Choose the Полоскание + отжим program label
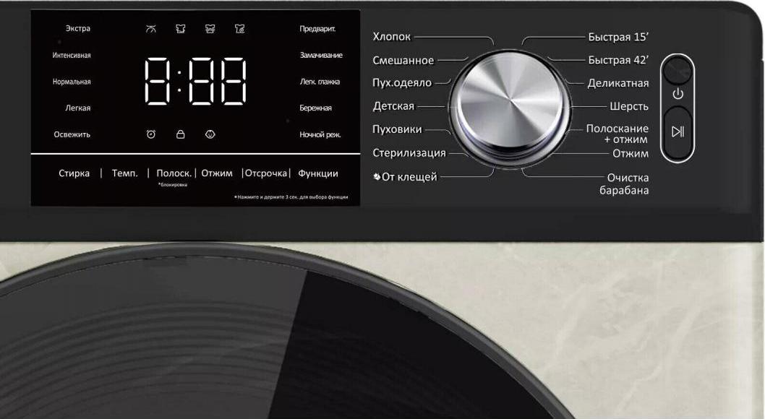Image resolution: width=765 pixels, height=419 pixels. pyautogui.click(x=617, y=134)
